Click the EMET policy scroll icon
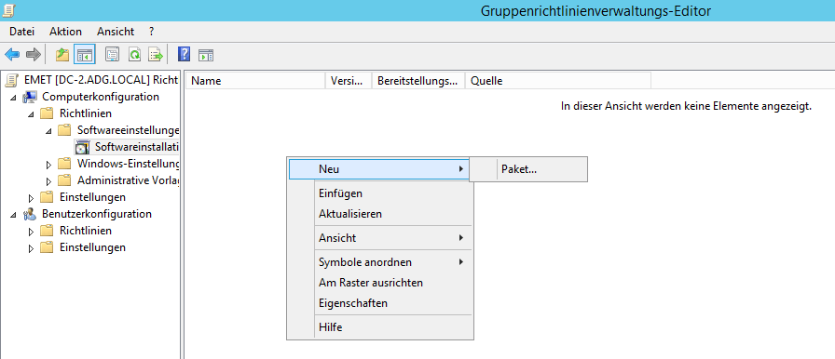This screenshot has width=835, height=359. (11, 80)
